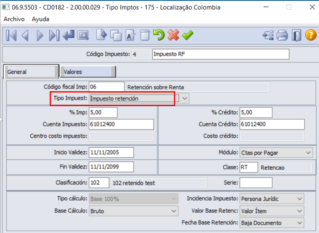
Task: Click the Clase code field
Action: [249, 167]
